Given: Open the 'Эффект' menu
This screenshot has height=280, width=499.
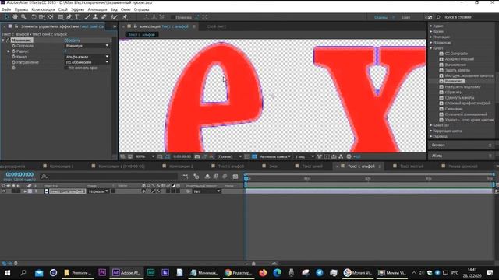Looking at the screenshot, I should click(78, 9).
